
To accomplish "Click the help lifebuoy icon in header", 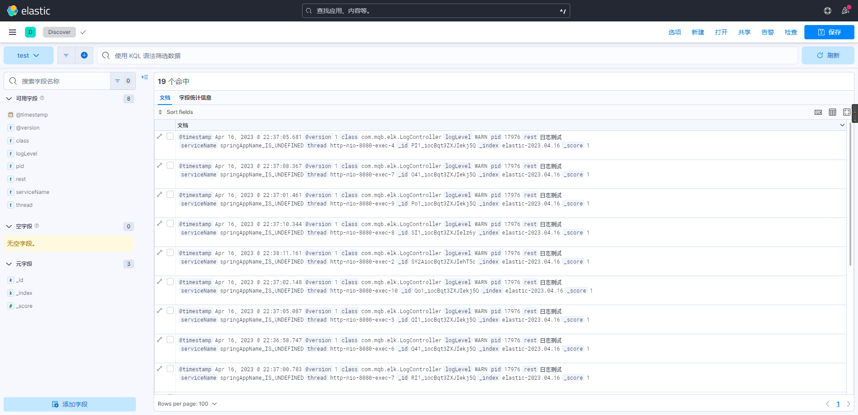I will [x=827, y=11].
